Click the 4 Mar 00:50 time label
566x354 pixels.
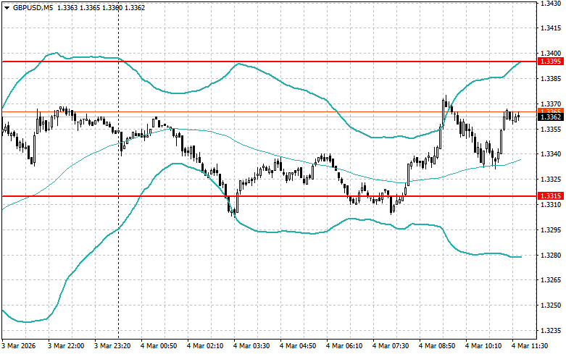159,346
